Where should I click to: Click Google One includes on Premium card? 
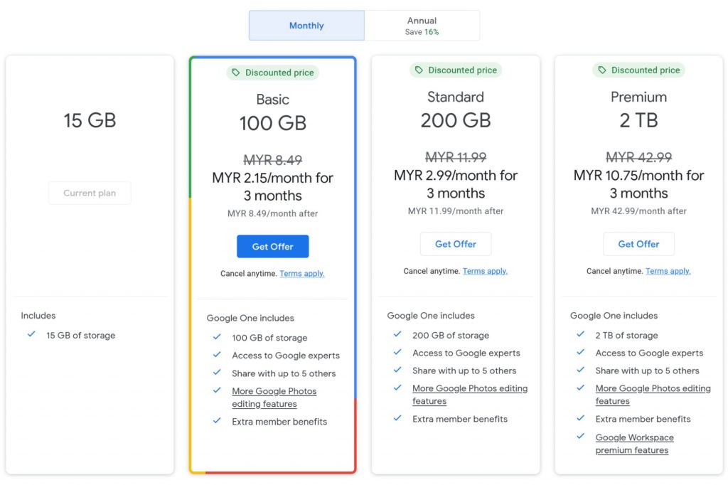tap(614, 316)
